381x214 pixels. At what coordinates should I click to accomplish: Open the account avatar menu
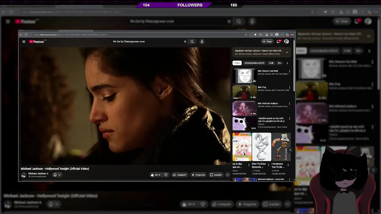point(286,42)
